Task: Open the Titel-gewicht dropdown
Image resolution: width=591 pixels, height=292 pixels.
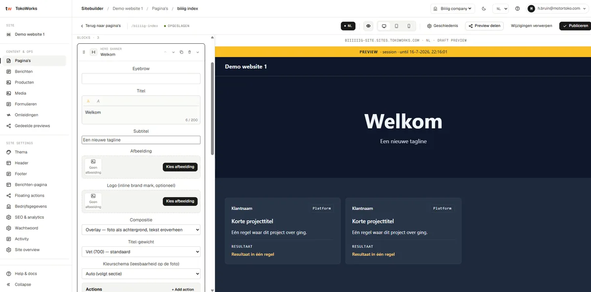Action: pos(141,252)
